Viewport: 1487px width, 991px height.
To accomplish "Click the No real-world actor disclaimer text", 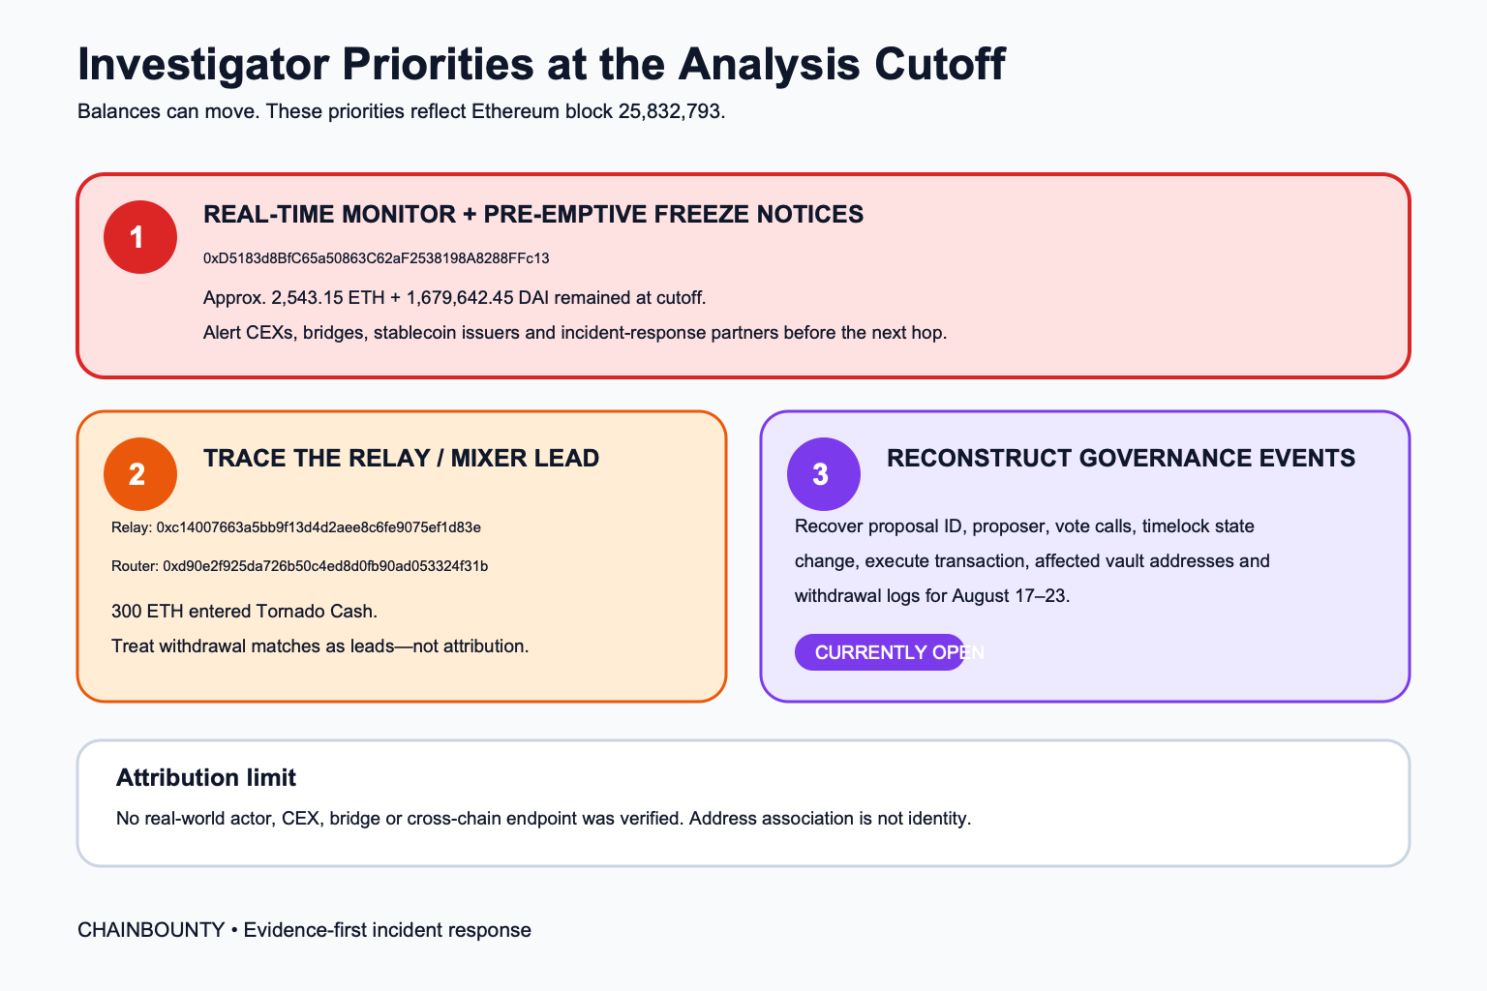I will tap(543, 818).
